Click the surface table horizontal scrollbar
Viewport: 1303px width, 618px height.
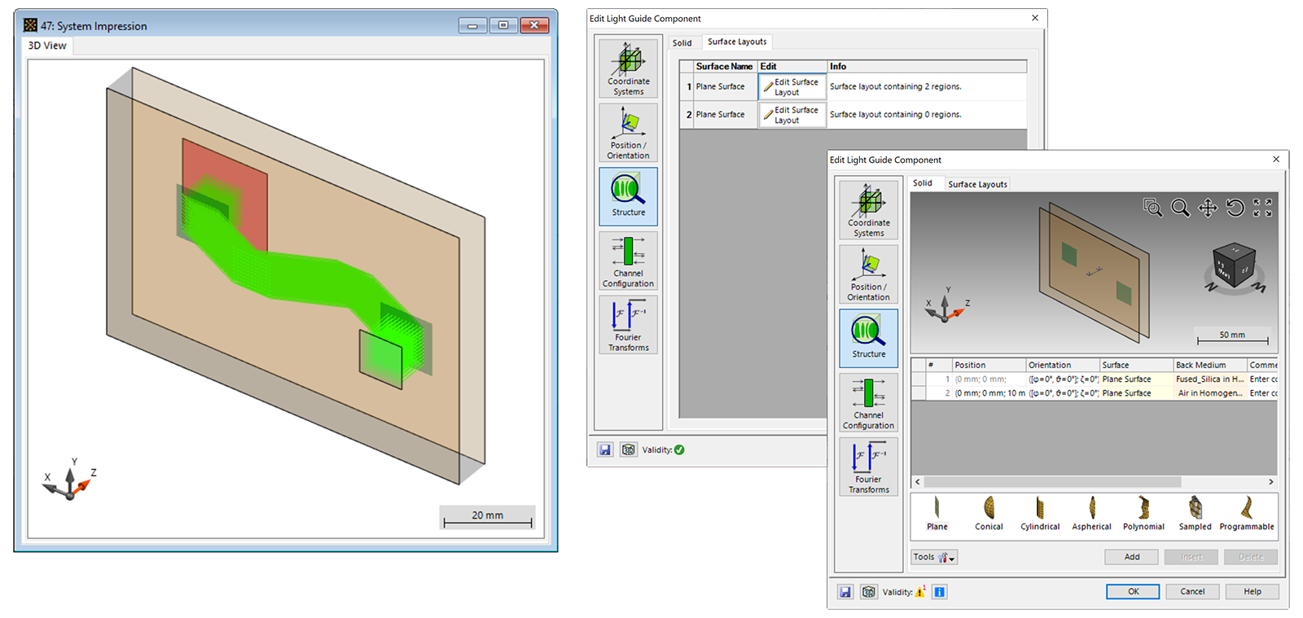[1052, 482]
